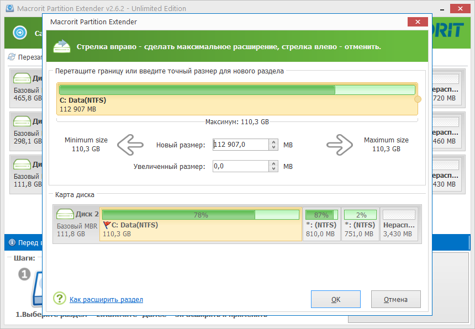475x329 pixels.
Task: Click the 465,8 GB disk icon in main window
Action: (x=22, y=78)
